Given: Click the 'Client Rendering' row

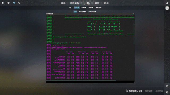Looking at the screenshot, I should pyautogui.click(x=79, y=58).
